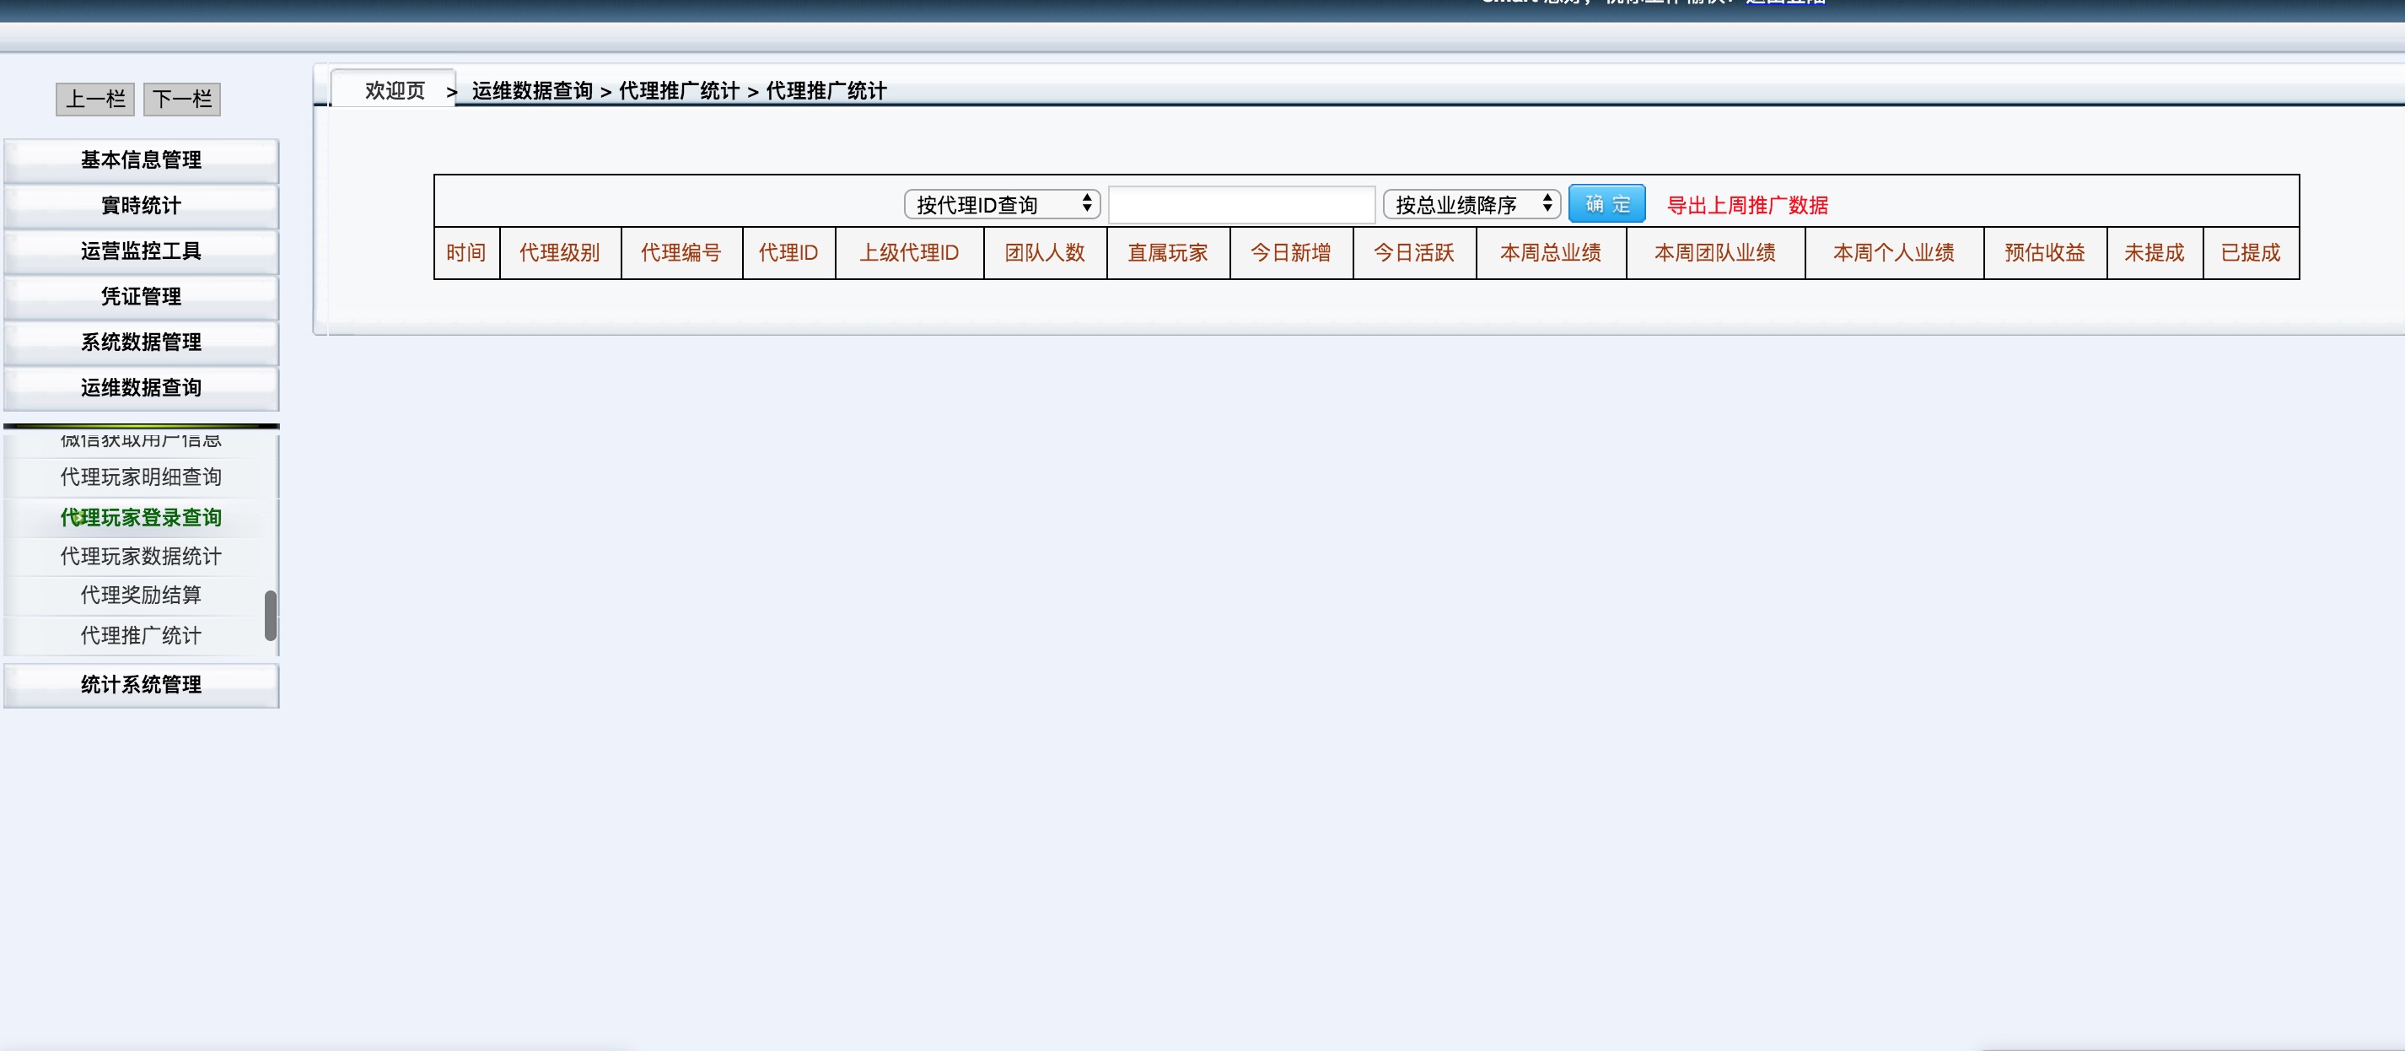This screenshot has height=1051, width=2405.
Task: Collapse the 运维数据查询 menu section
Action: point(141,388)
